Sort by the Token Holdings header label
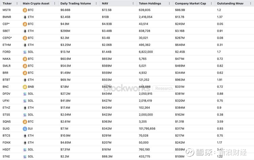Viewport: 254px width, 160px height. tap(150, 3)
